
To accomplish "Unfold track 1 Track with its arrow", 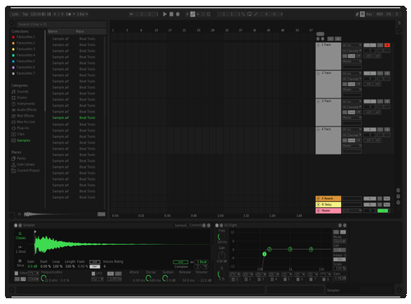I will tap(318, 45).
